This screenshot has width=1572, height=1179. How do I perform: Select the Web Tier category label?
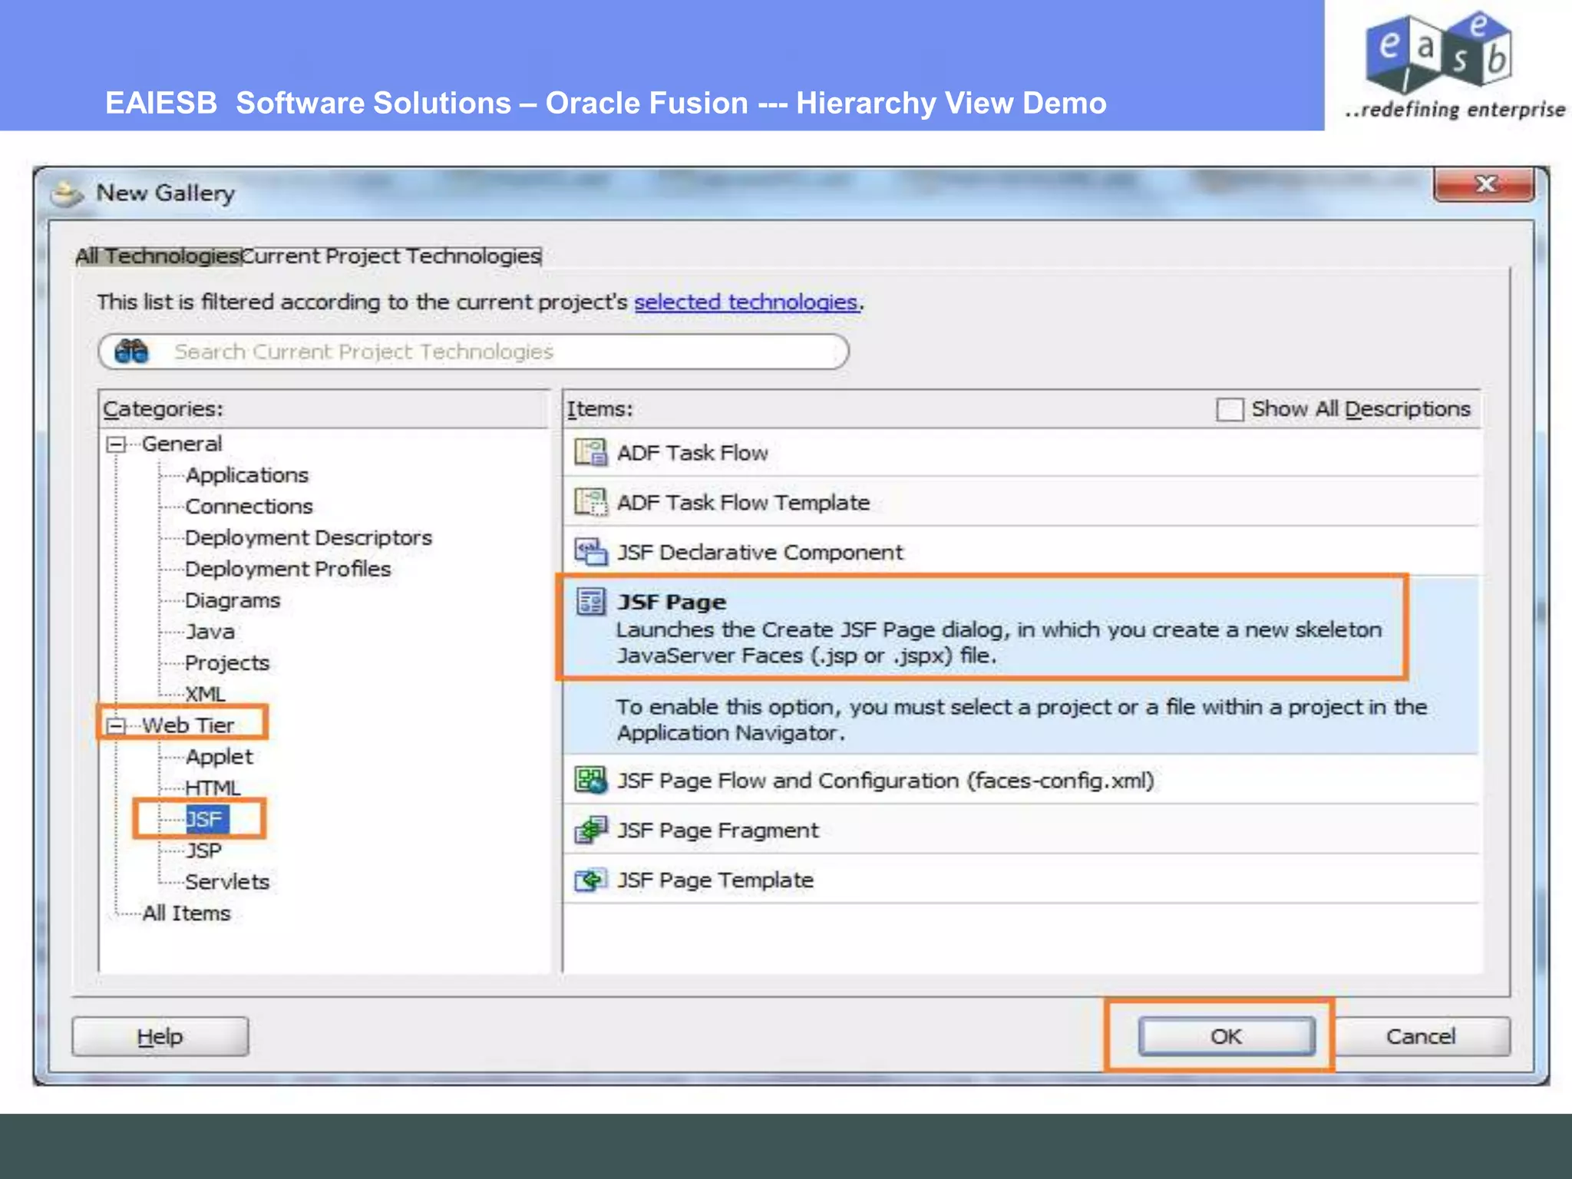(x=188, y=725)
